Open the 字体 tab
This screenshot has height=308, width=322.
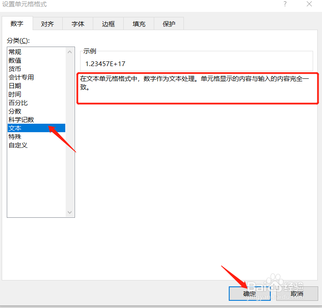pyautogui.click(x=78, y=24)
